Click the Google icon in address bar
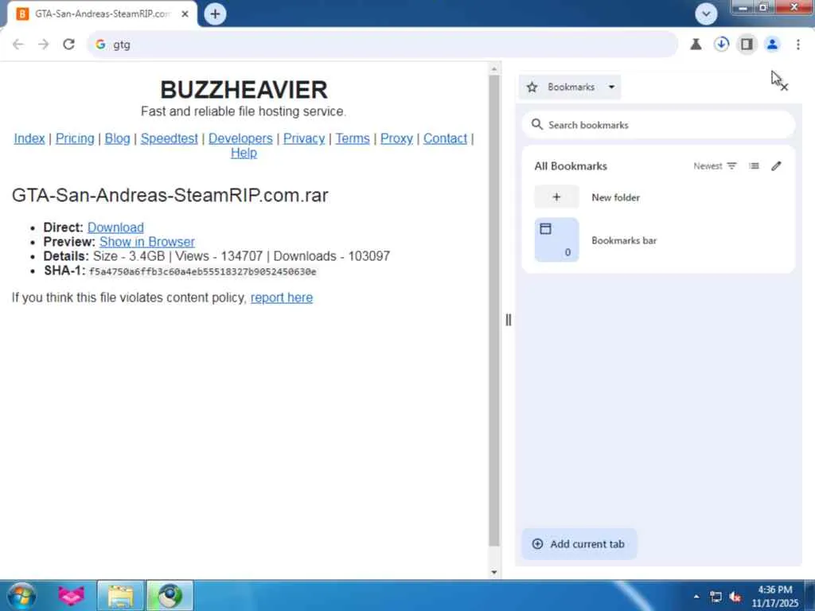Screen dimensions: 815x611 click(x=100, y=45)
